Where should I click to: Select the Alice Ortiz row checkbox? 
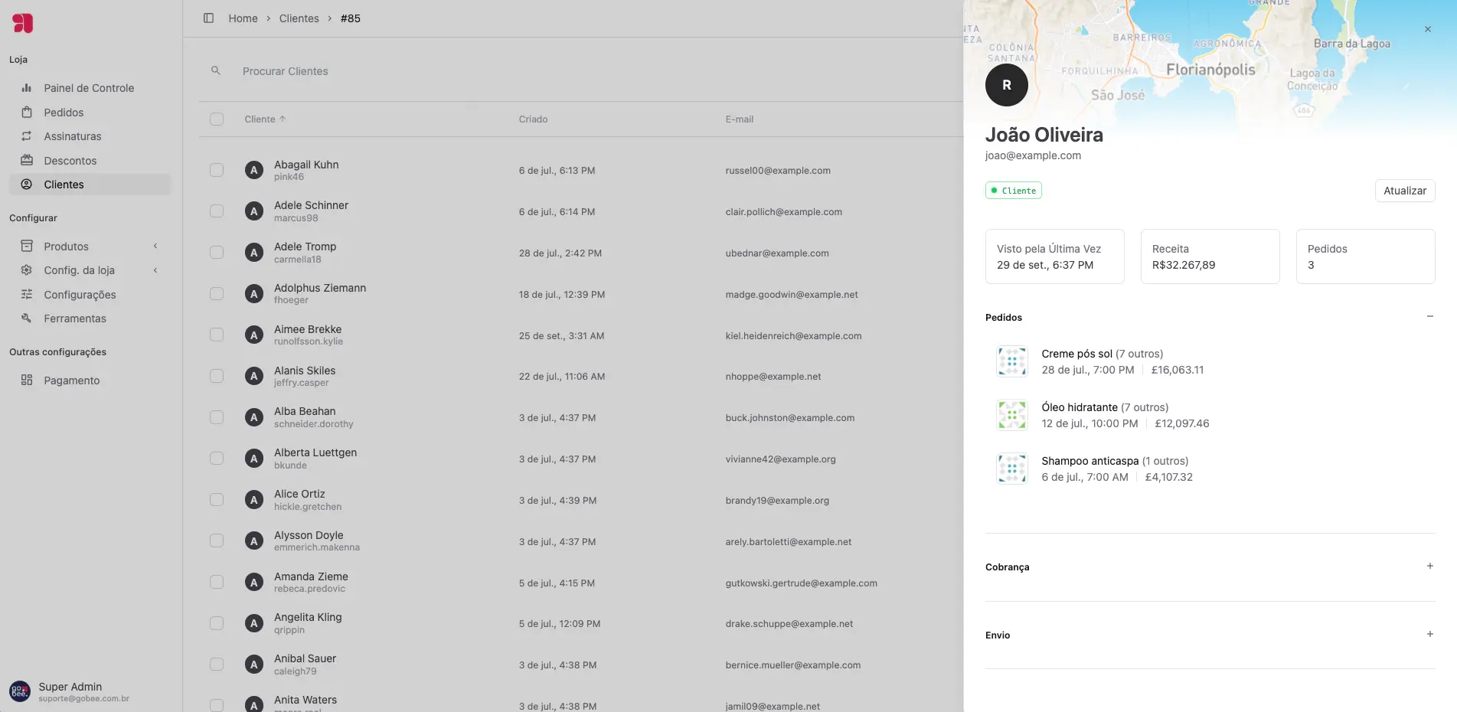217,500
